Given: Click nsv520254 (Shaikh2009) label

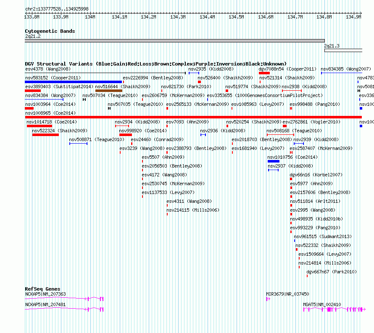Looking at the screenshot, I should [x=254, y=122].
